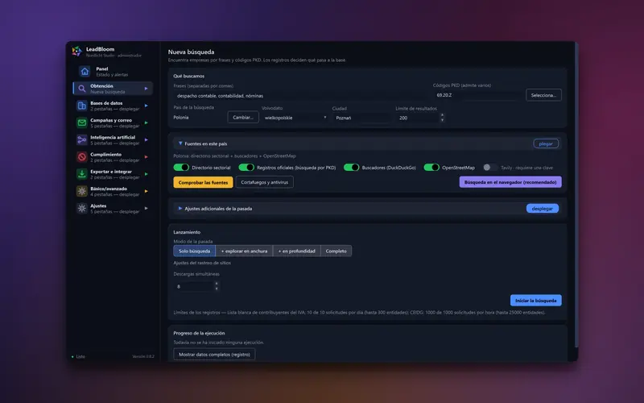Screen dimensions: 644x403
Task: Click the Ajustes gear icon
Action: click(x=82, y=208)
